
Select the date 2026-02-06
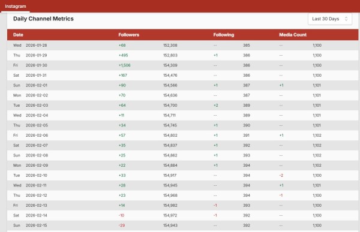[37, 135]
